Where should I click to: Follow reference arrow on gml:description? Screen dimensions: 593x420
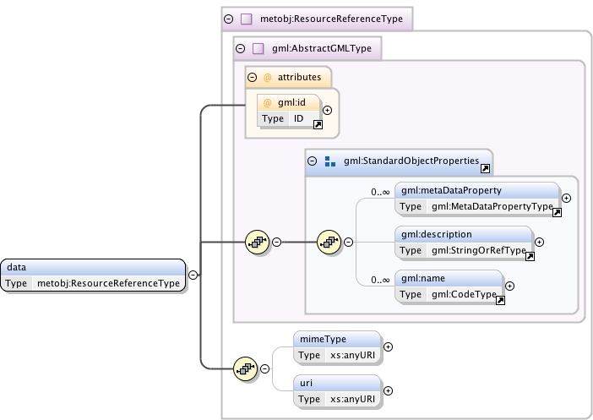click(530, 257)
